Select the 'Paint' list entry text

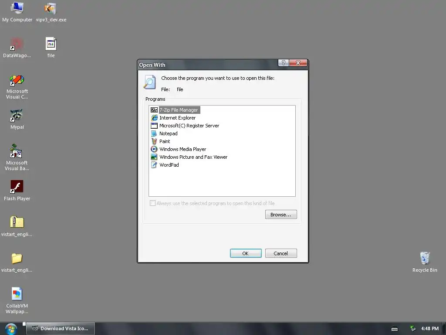[165, 141]
